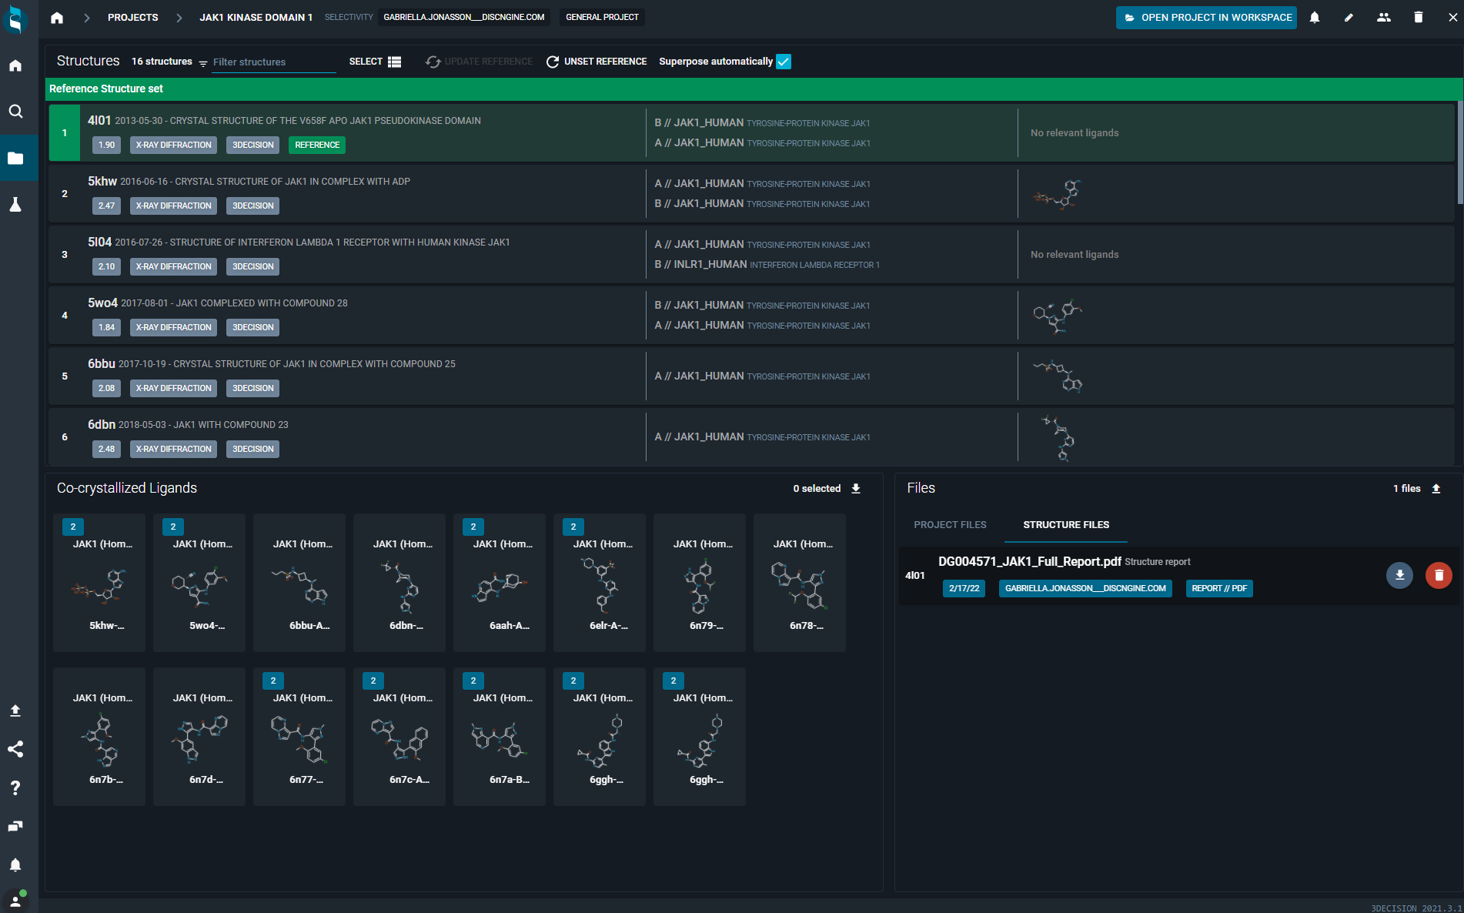Select structure row 4l01 reference
The image size is (1464, 913).
pos(751,133)
